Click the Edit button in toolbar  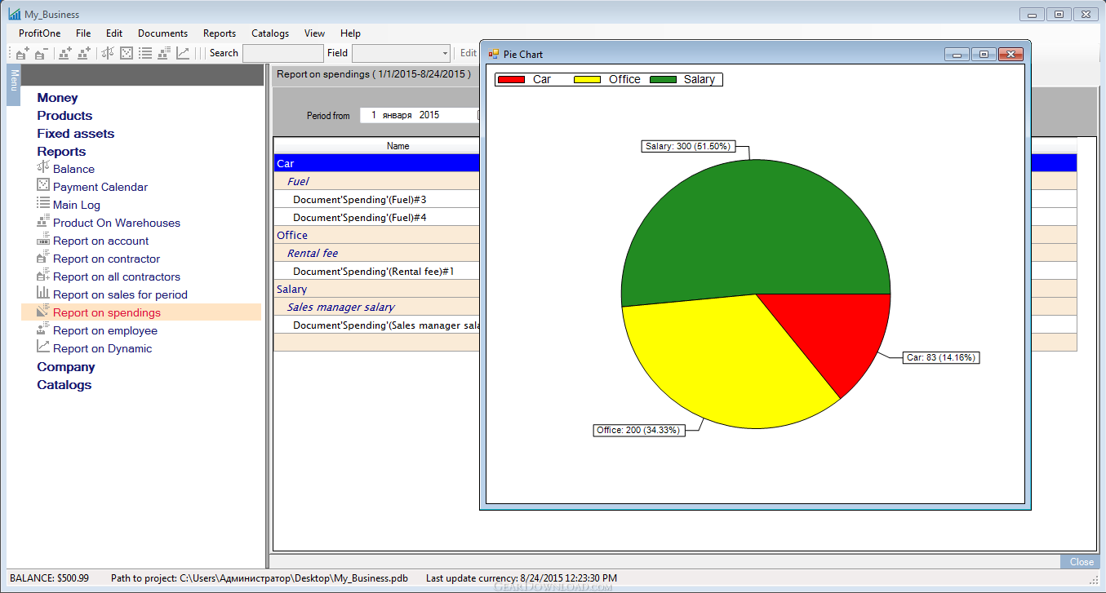(469, 53)
